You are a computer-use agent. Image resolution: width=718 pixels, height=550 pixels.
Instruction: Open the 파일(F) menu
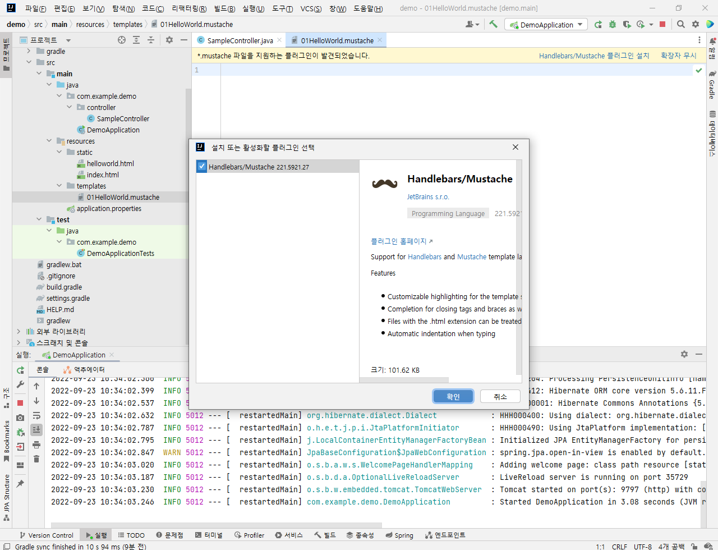pyautogui.click(x=36, y=8)
